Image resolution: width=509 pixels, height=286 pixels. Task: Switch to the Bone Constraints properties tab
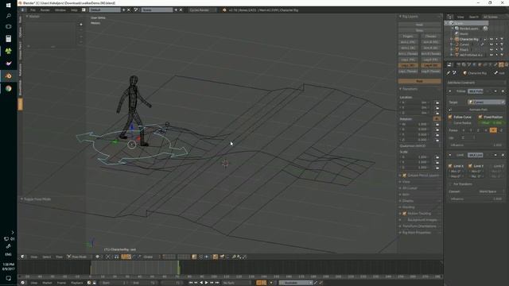click(x=501, y=65)
